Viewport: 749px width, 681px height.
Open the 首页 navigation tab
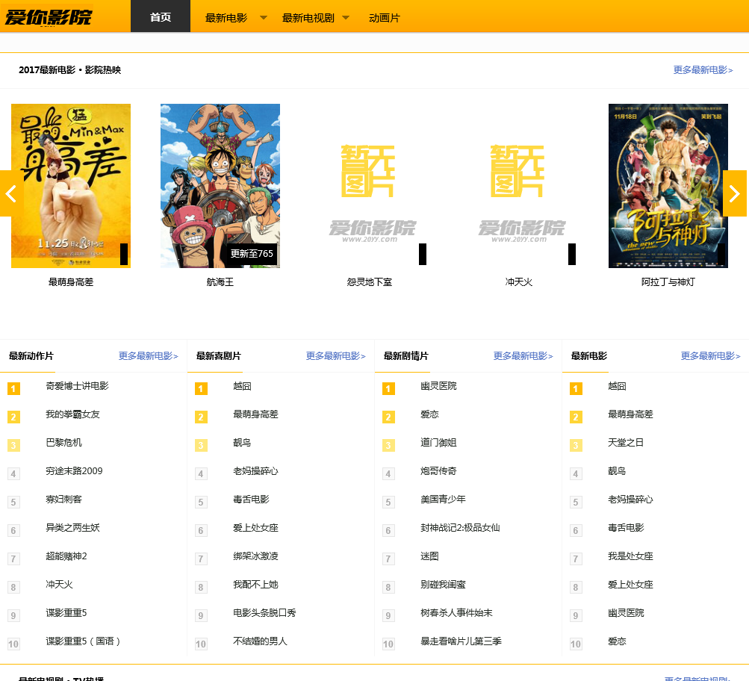click(x=161, y=16)
